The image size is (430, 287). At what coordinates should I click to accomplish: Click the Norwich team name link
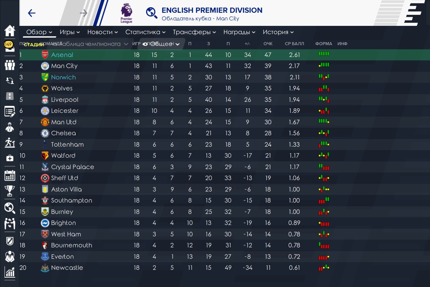[x=63, y=77]
